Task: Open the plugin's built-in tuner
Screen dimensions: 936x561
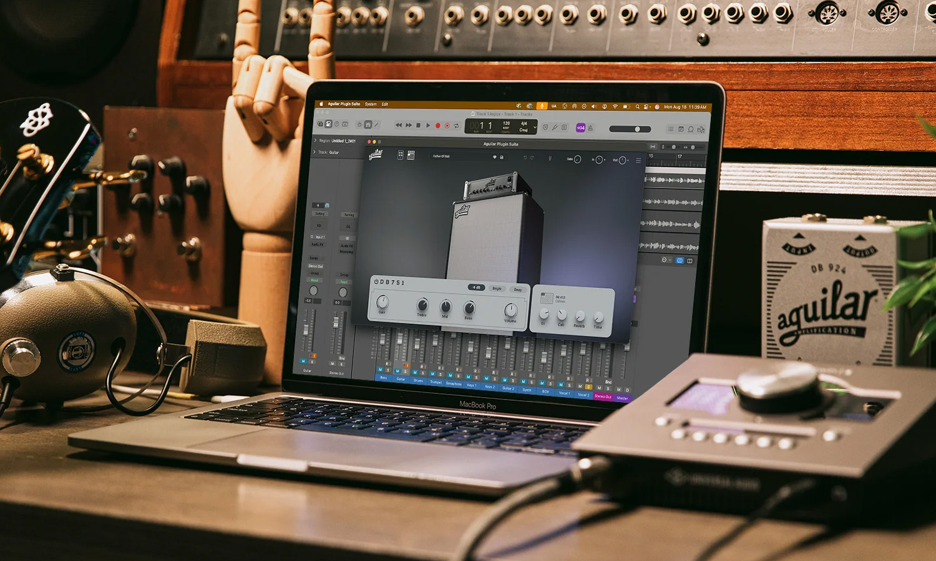Action: [550, 158]
